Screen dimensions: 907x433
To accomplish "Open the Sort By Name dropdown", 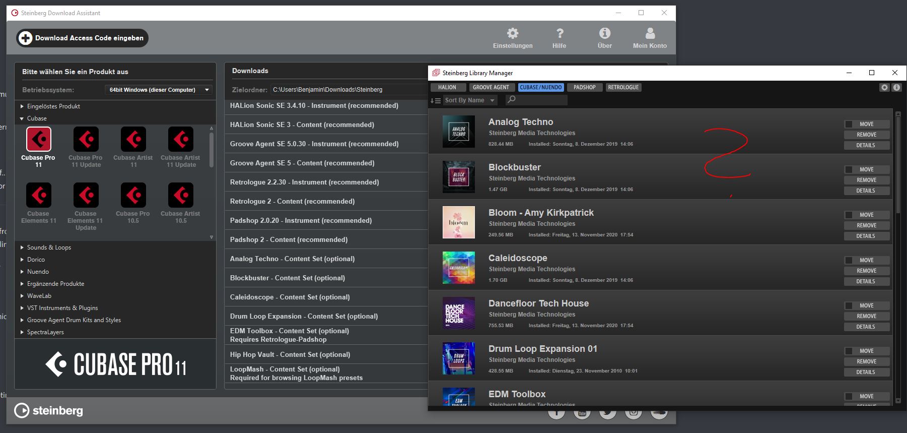I will click(470, 100).
